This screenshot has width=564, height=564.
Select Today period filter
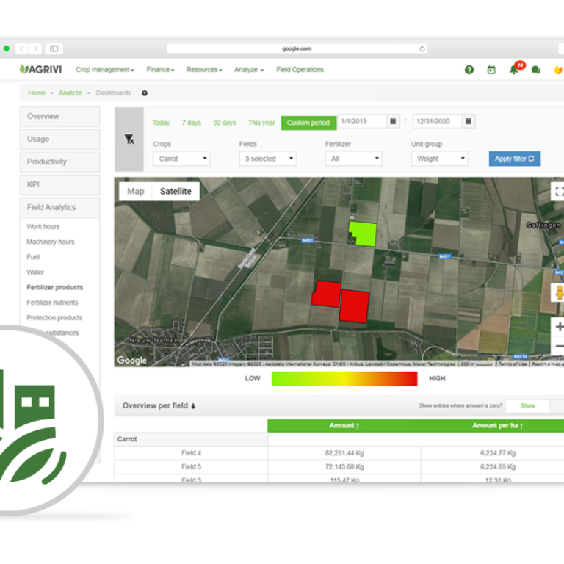161,123
